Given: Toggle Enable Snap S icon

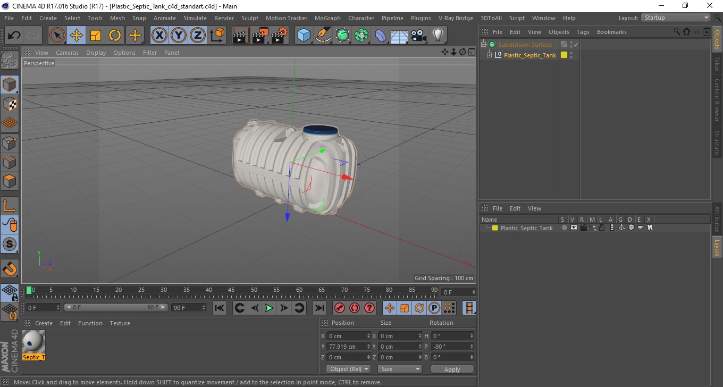Looking at the screenshot, I should point(10,244).
